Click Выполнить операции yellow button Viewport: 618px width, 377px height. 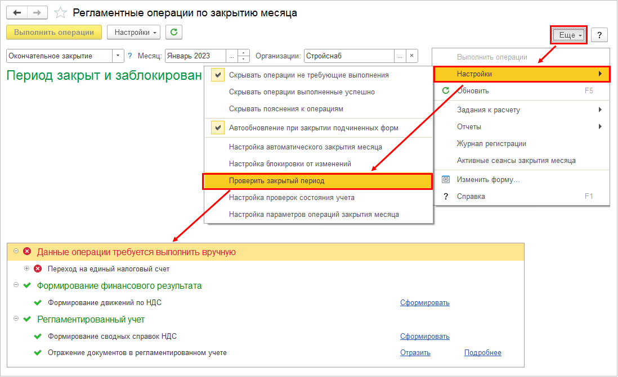click(54, 32)
